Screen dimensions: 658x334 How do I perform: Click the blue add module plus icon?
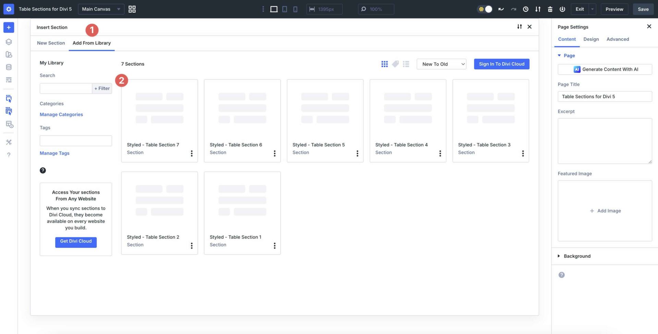9,27
